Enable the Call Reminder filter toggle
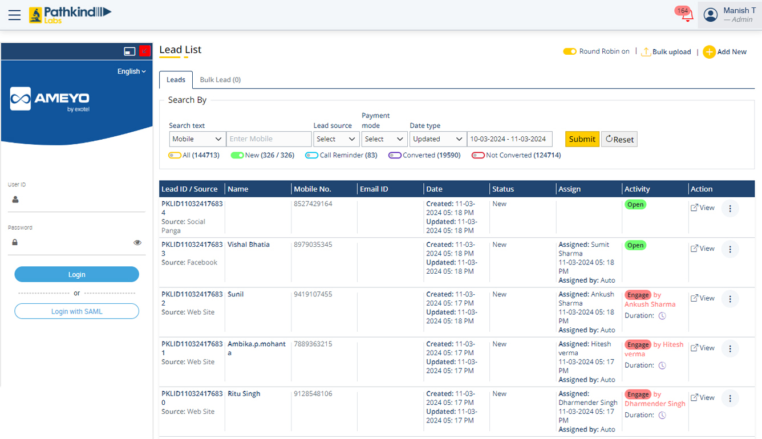This screenshot has width=762, height=439. point(311,155)
